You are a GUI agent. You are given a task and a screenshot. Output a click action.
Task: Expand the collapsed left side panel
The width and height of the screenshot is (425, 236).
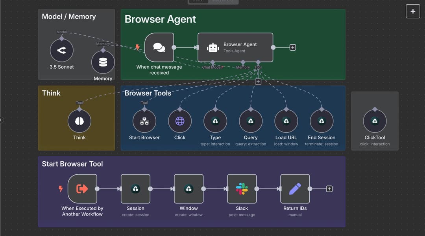coord(2,120)
